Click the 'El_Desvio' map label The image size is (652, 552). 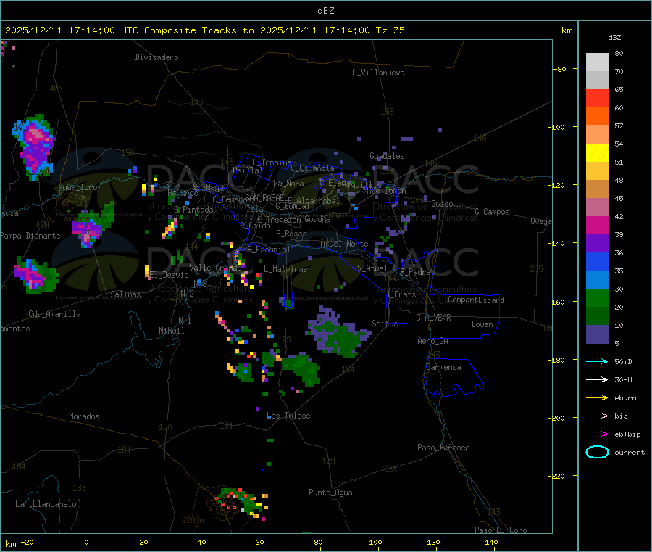point(169,275)
